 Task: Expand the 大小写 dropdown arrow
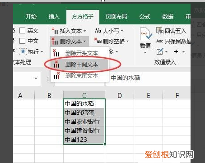click(x=122, y=31)
